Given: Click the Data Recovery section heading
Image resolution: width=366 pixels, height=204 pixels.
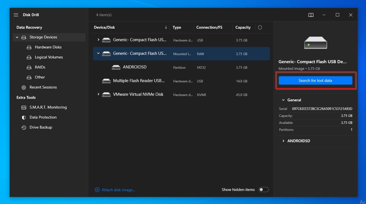Looking at the screenshot, I should [29, 27].
